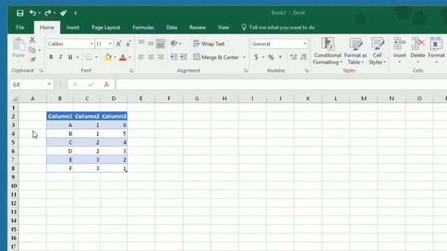The width and height of the screenshot is (447, 251).
Task: Switch to the Insert tab
Action: pos(73,27)
